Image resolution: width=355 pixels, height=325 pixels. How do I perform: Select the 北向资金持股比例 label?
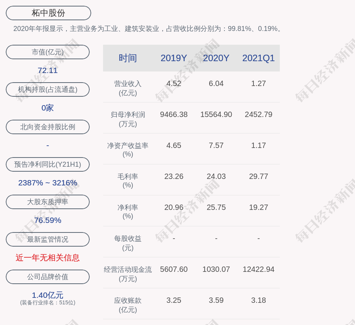[48, 127]
